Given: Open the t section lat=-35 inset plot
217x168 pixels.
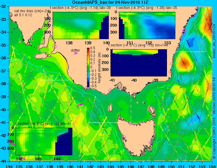Looking at the screenshot, I should coord(147,25).
